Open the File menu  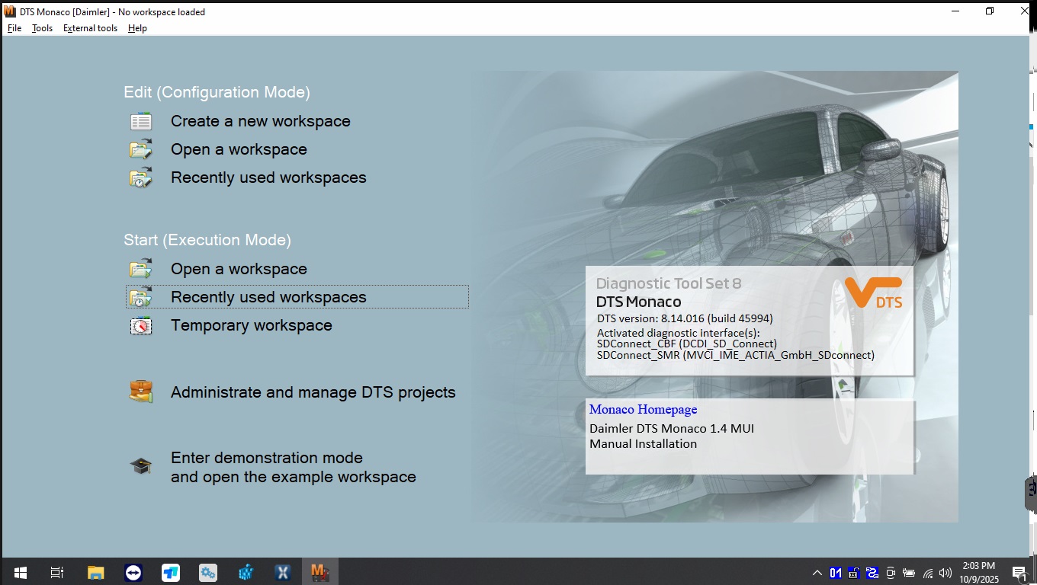14,28
